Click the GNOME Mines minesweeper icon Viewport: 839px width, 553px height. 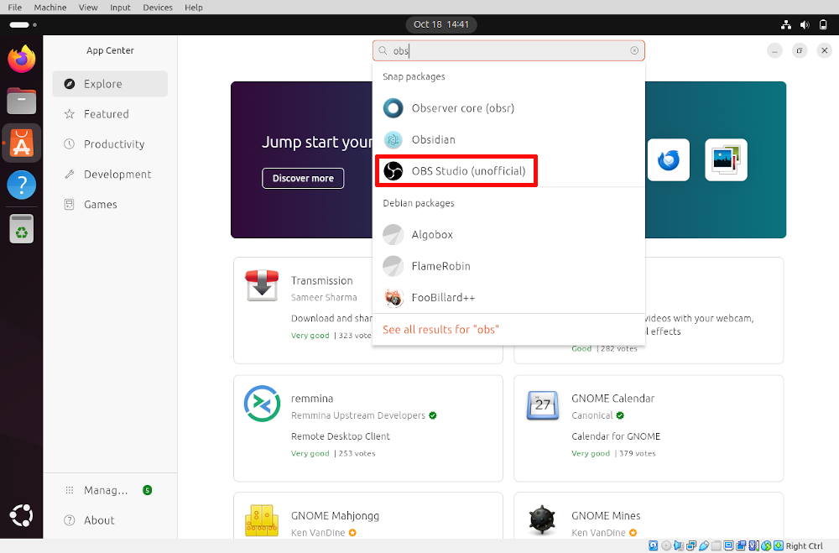[542, 520]
